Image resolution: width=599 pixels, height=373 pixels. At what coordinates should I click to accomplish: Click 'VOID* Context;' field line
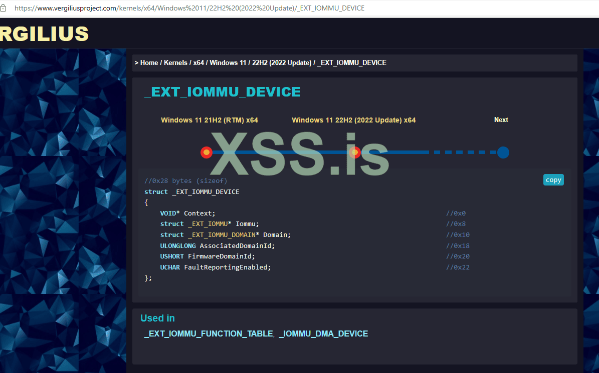coord(187,213)
